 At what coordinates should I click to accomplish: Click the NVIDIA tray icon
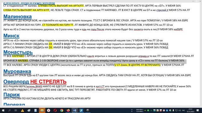pyautogui.click(x=145, y=110)
